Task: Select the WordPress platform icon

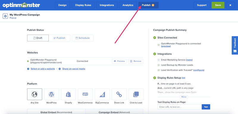Action: coord(51,94)
